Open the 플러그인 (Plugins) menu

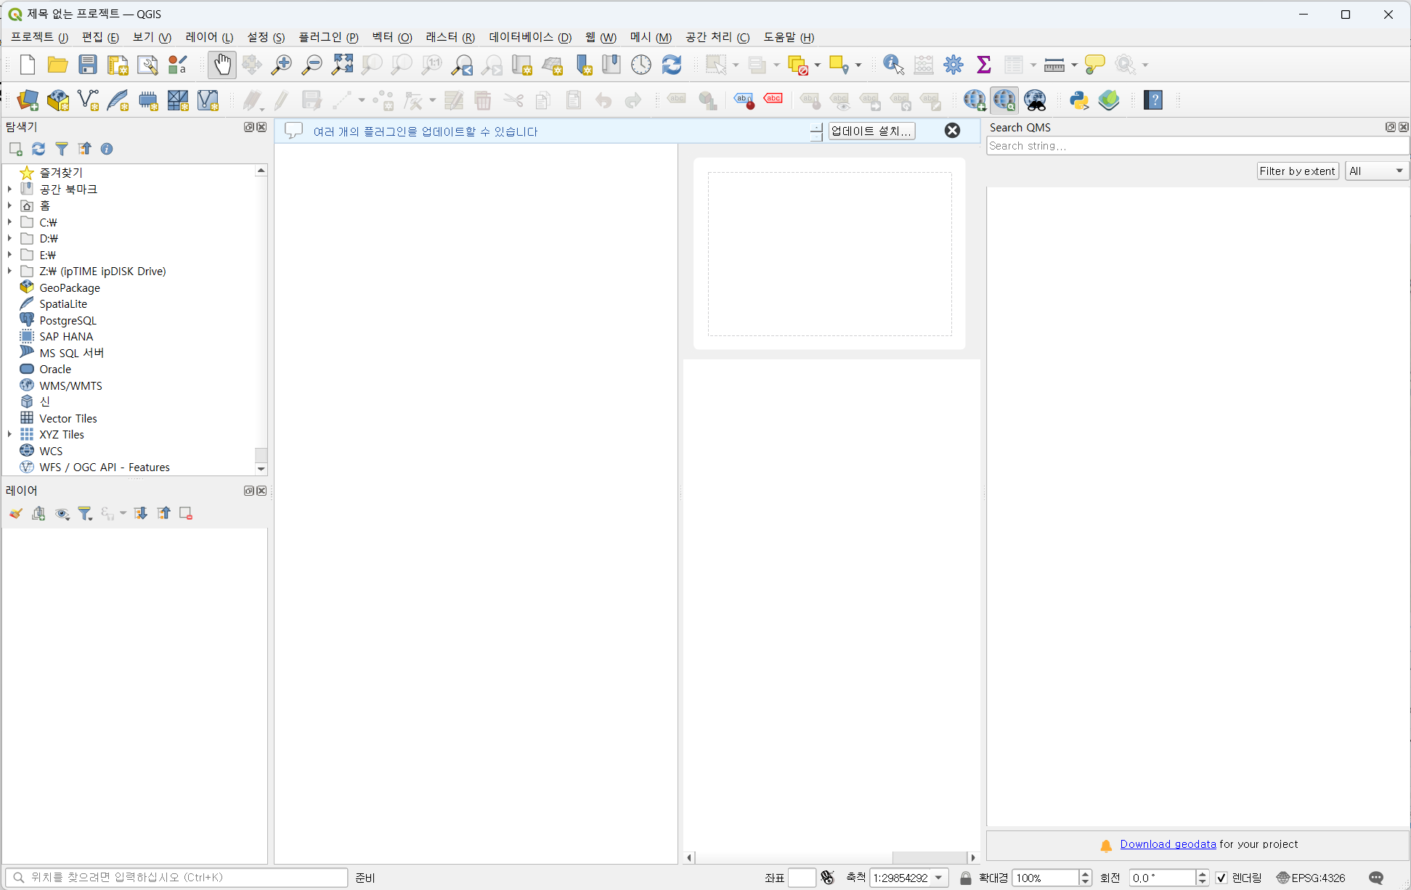click(328, 37)
